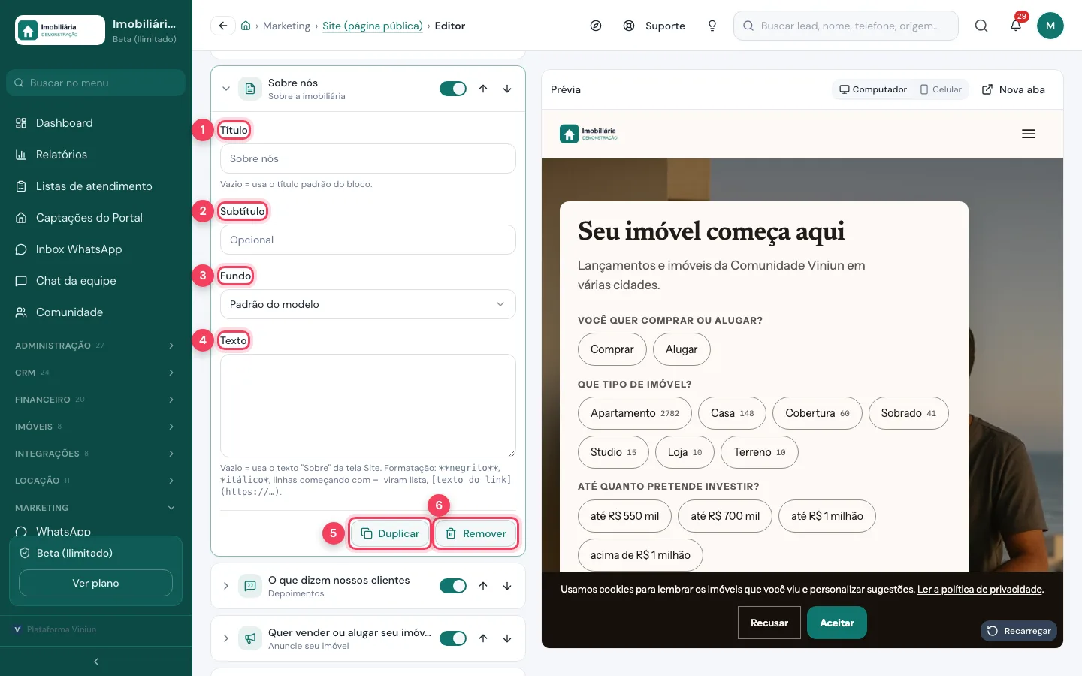Image resolution: width=1082 pixels, height=676 pixels.
Task: Focus the Buscar lead search field
Action: click(846, 26)
